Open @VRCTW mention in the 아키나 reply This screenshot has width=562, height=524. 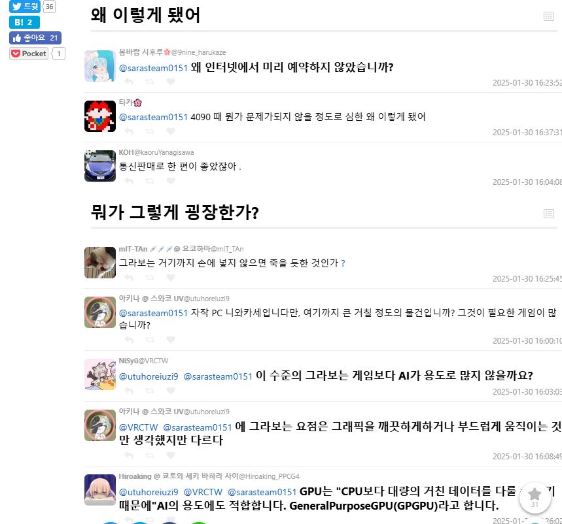[138, 427]
